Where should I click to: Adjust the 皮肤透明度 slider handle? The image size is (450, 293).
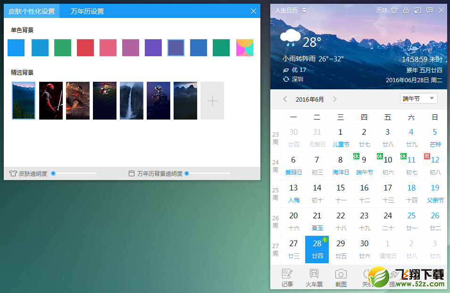53,173
